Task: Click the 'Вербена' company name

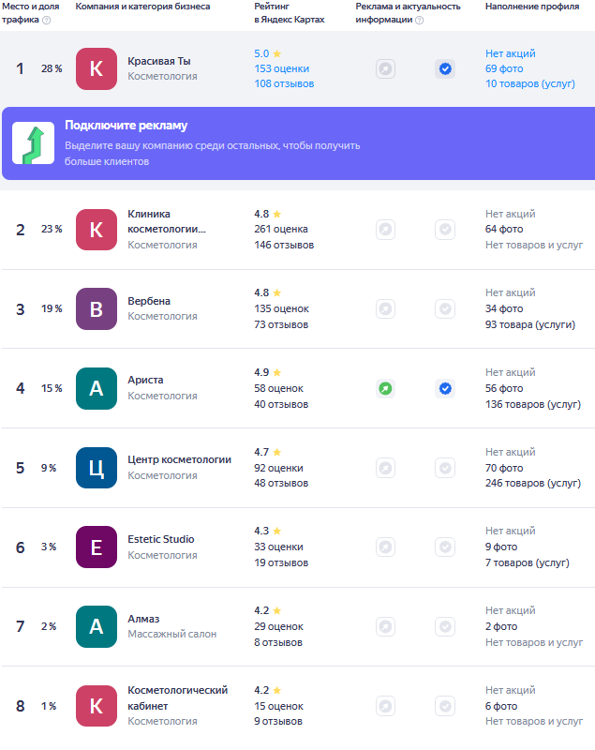Action: [149, 301]
